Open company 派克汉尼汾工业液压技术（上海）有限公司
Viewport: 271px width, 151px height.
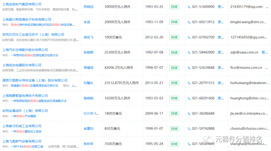pos(33,35)
